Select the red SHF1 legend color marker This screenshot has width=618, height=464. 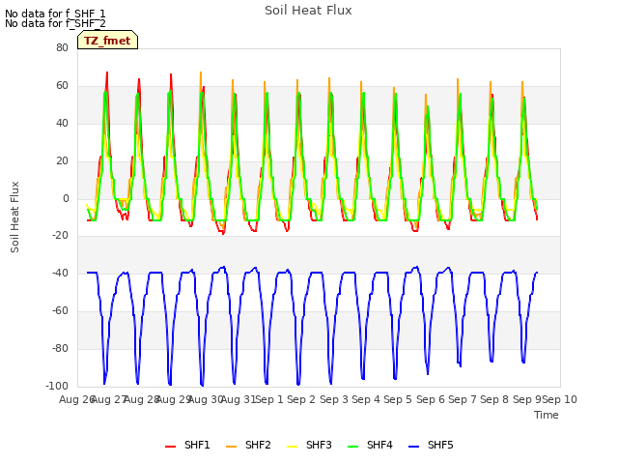pyautogui.click(x=170, y=447)
